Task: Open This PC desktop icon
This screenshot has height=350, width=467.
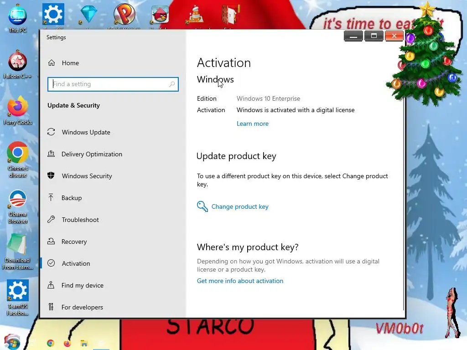Action: tap(18, 18)
